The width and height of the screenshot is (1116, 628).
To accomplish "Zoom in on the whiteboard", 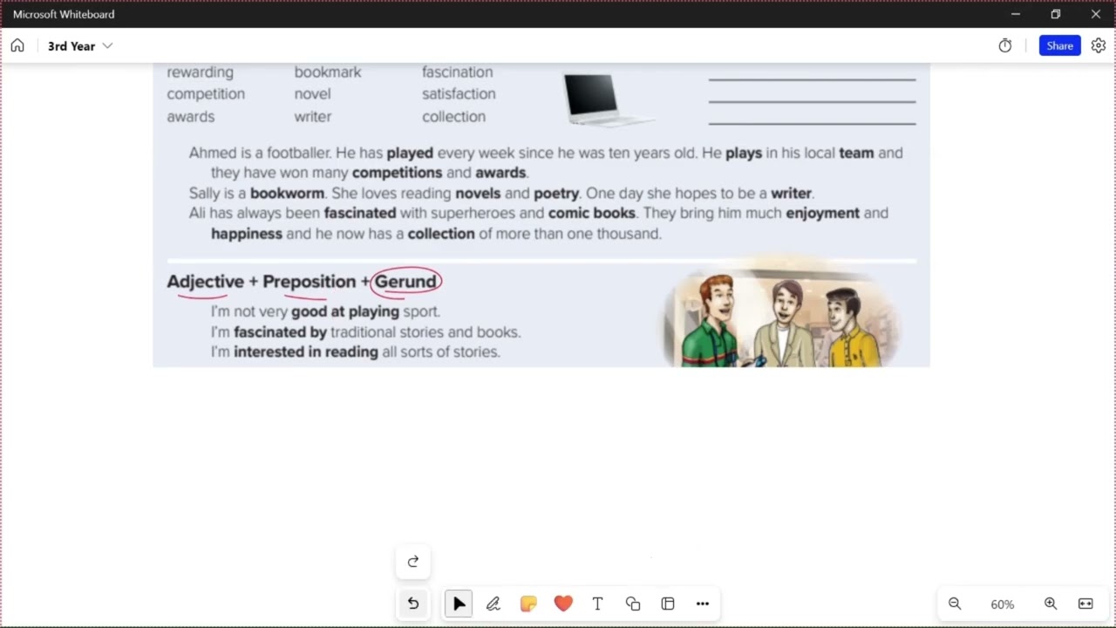I will [x=1051, y=604].
